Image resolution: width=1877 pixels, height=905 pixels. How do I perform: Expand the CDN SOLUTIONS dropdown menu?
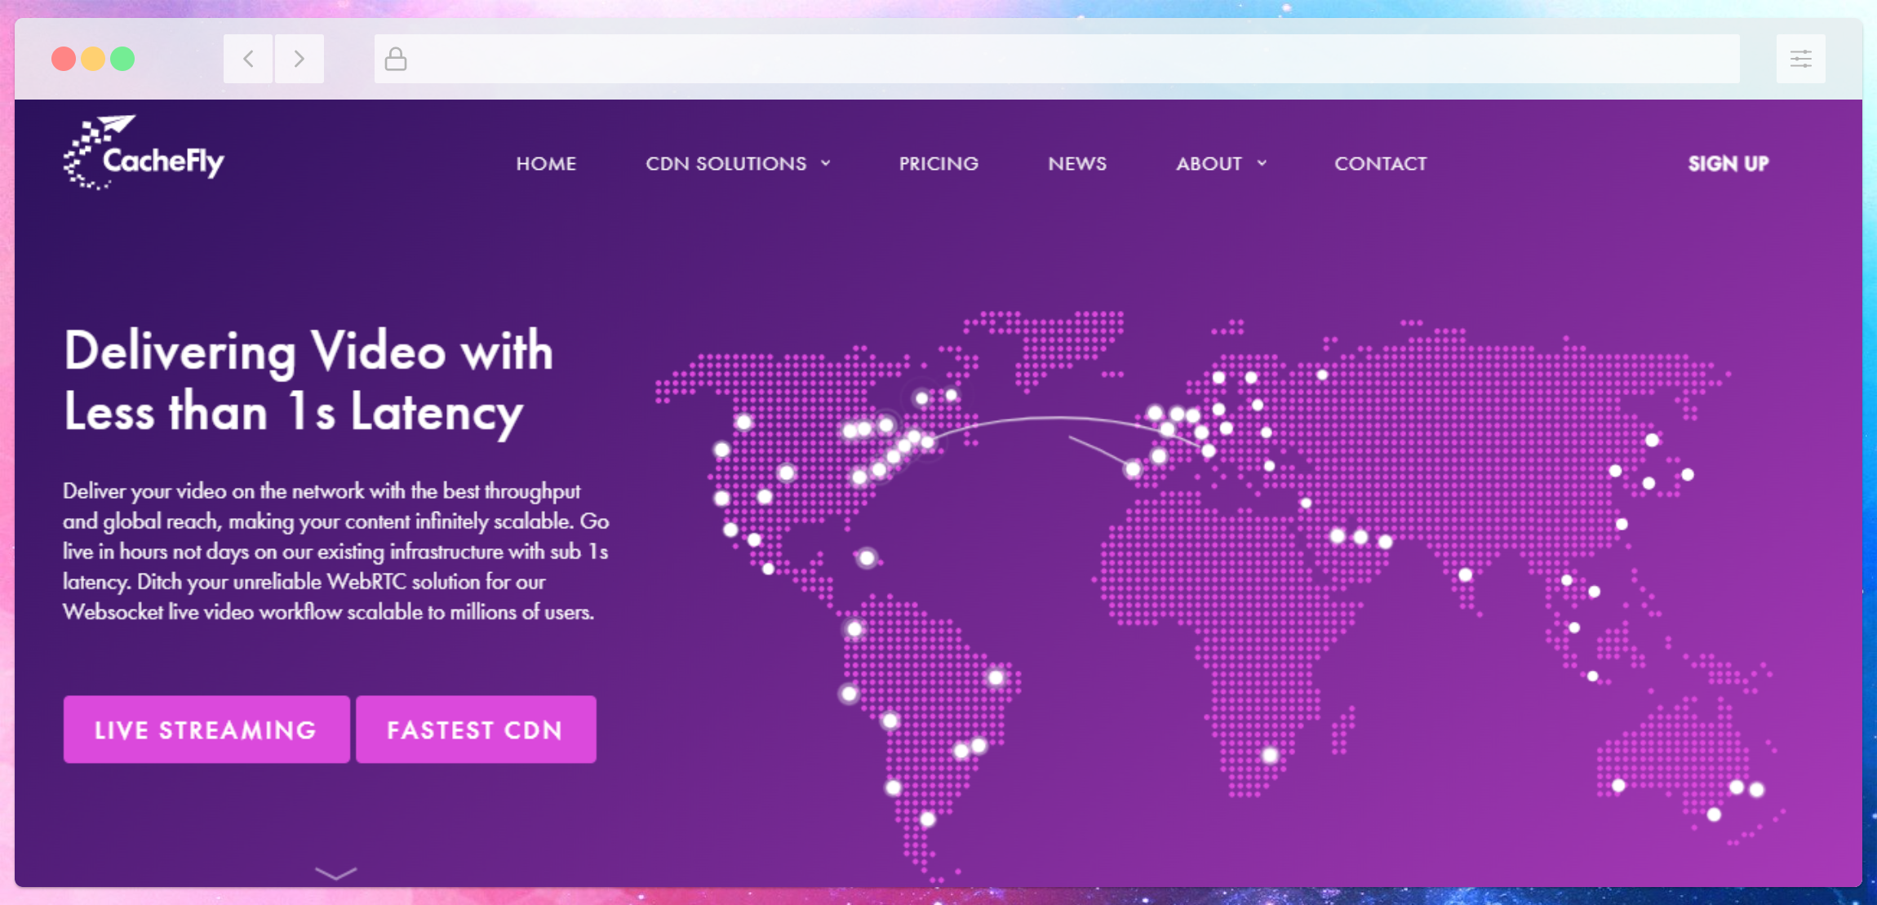pos(739,163)
